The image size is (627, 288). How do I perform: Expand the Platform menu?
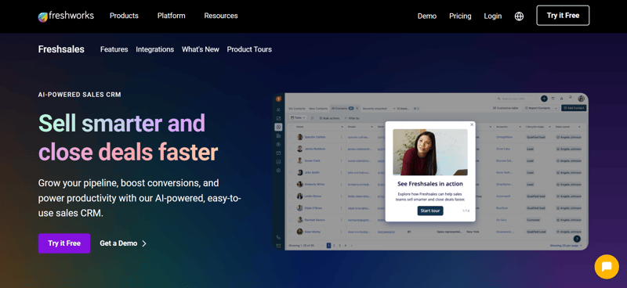[x=171, y=16]
